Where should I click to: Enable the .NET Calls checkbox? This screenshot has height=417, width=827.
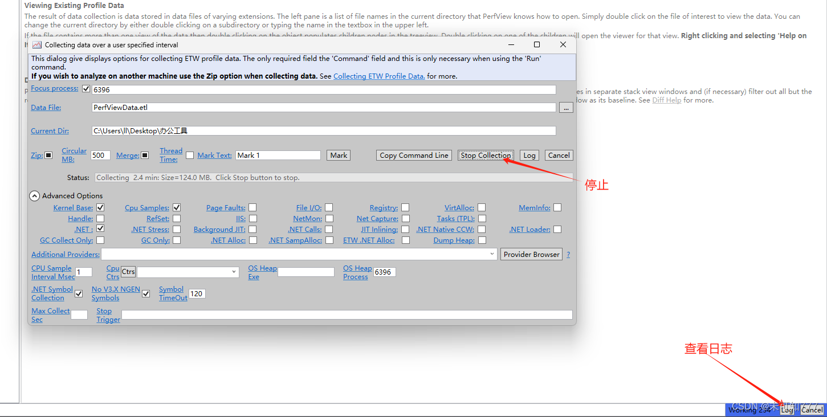(329, 229)
